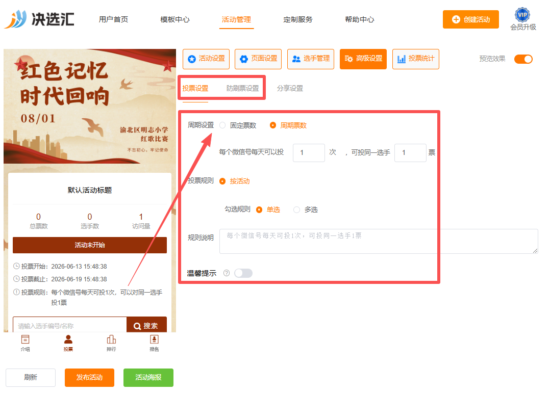This screenshot has height=394, width=550.
Task: Click the 规则说明 text area
Action: [379, 241]
